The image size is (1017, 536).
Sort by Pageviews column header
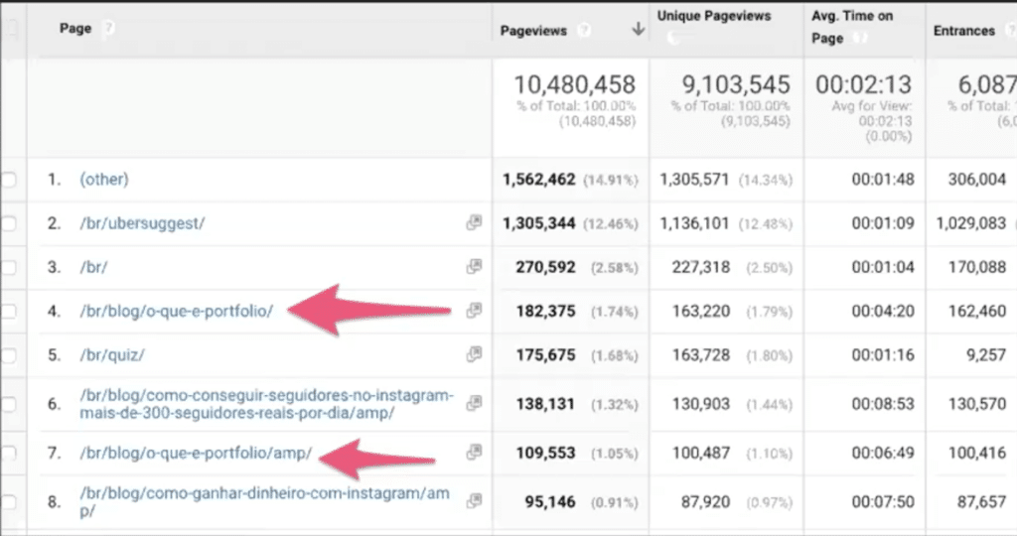click(533, 31)
